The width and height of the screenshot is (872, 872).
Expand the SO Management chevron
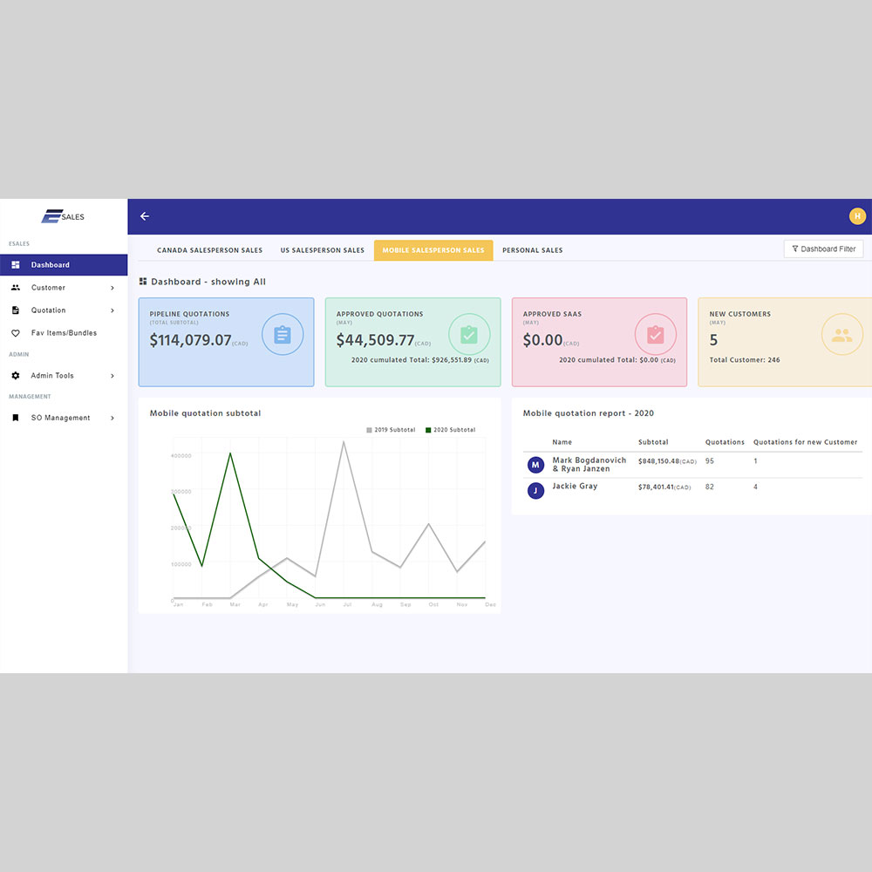tap(112, 419)
